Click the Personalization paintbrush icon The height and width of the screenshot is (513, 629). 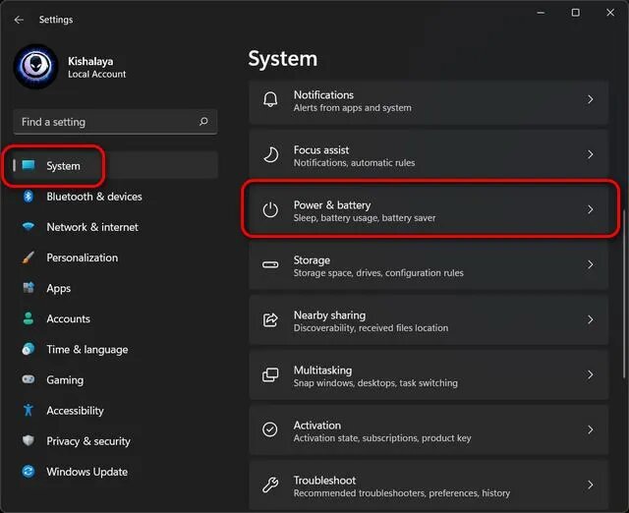29,257
